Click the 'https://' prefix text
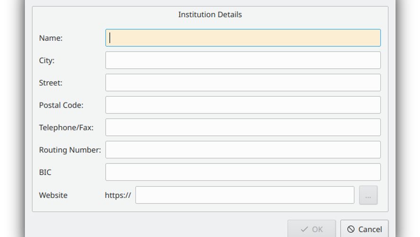Screen dimensions: 420x237 (118, 195)
